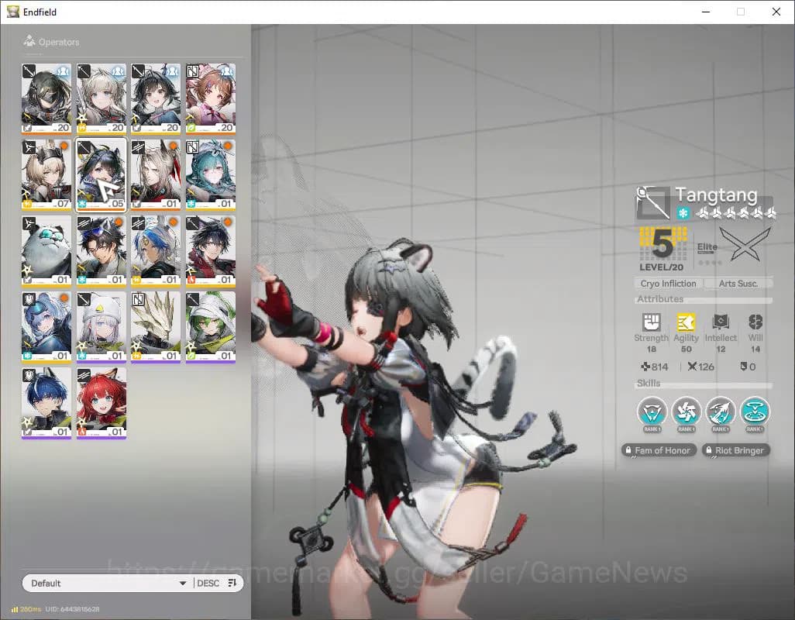The image size is (795, 620).
Task: Click the yellow Agility icon
Action: pyautogui.click(x=686, y=322)
